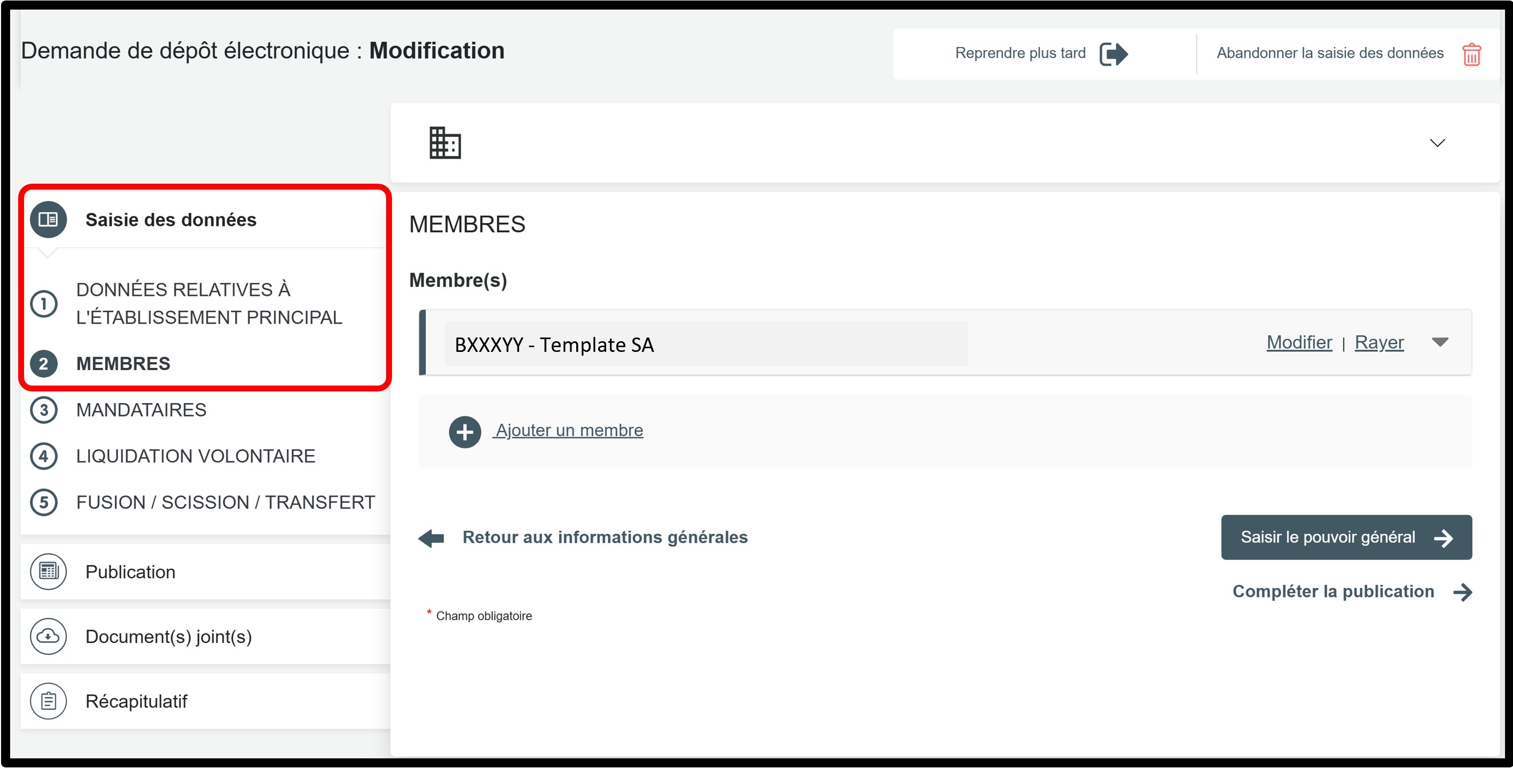Click the Saisie des données book icon
Viewport: 1513px width, 769px height.
click(x=48, y=219)
